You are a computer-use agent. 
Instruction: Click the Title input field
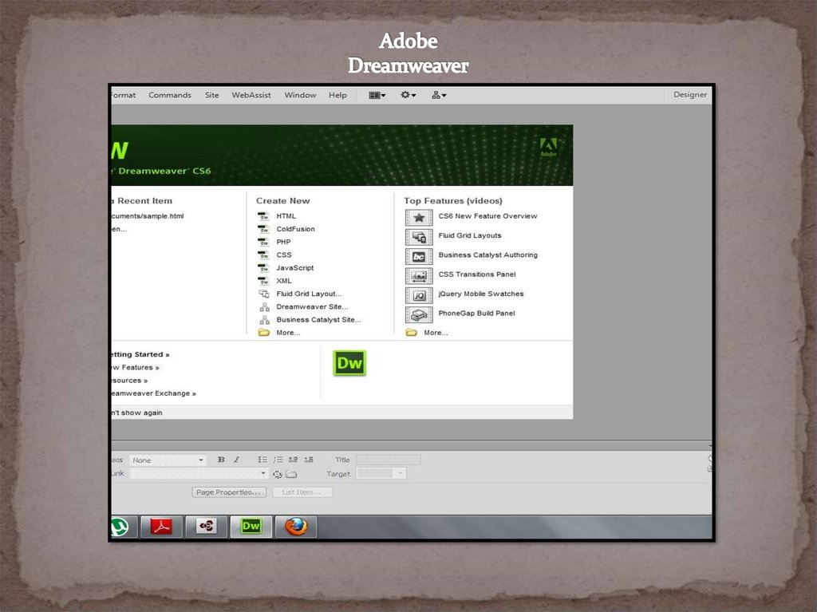click(x=389, y=460)
